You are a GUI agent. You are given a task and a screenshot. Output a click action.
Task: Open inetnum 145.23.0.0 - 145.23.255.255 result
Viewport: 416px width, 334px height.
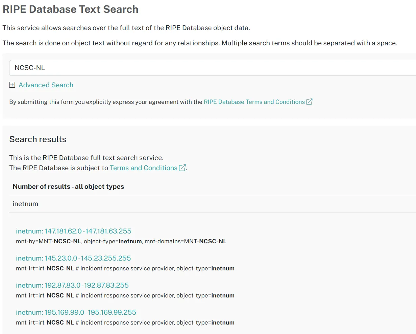point(73,258)
